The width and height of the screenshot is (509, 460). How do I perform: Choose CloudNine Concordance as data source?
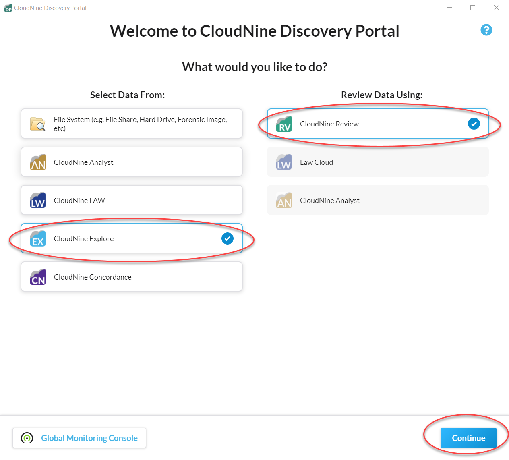pyautogui.click(x=131, y=277)
